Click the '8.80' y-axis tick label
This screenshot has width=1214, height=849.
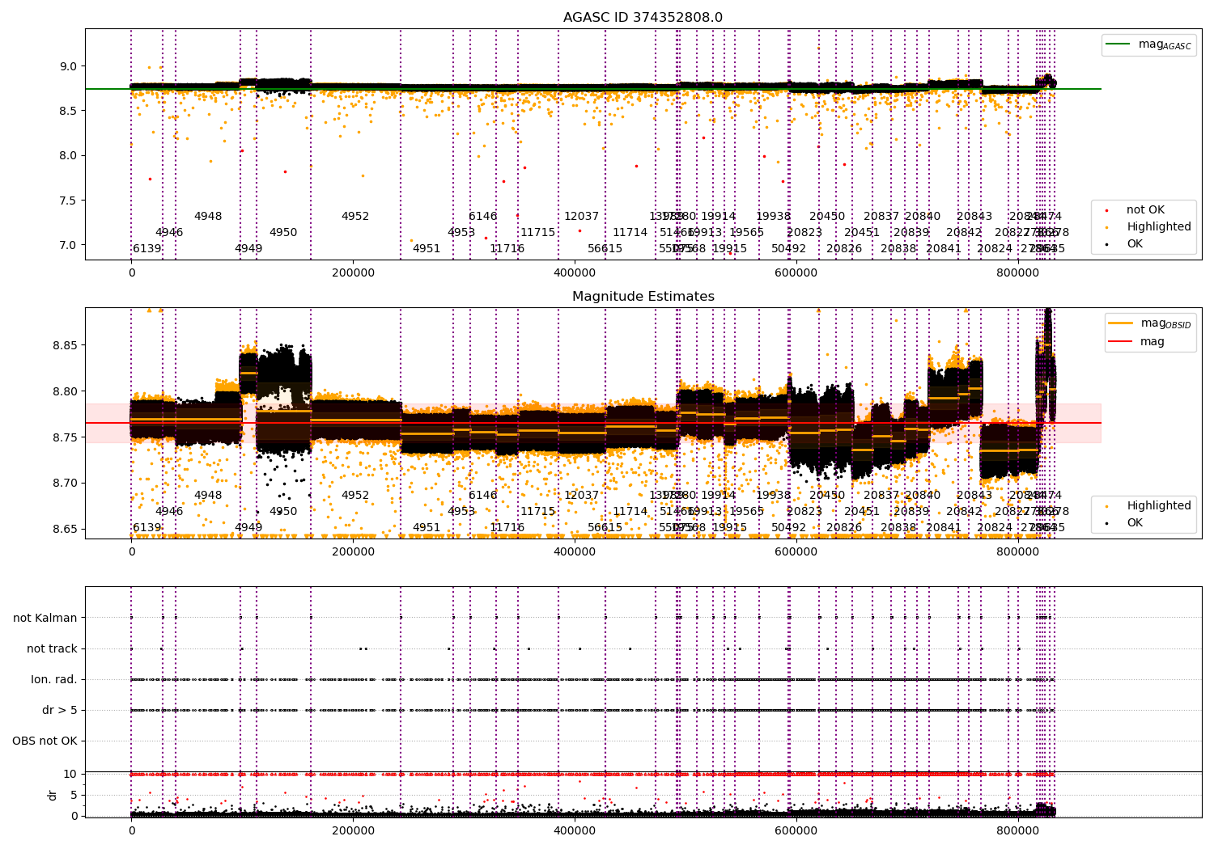(x=65, y=391)
